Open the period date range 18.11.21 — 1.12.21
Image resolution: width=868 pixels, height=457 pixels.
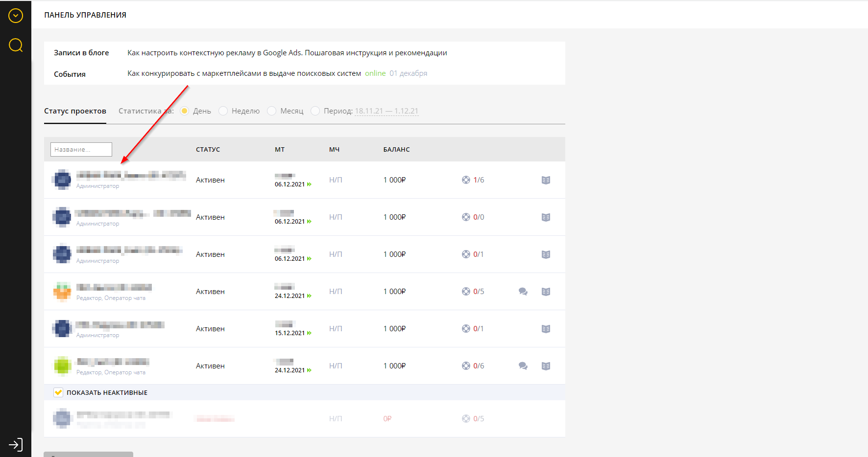click(x=386, y=111)
